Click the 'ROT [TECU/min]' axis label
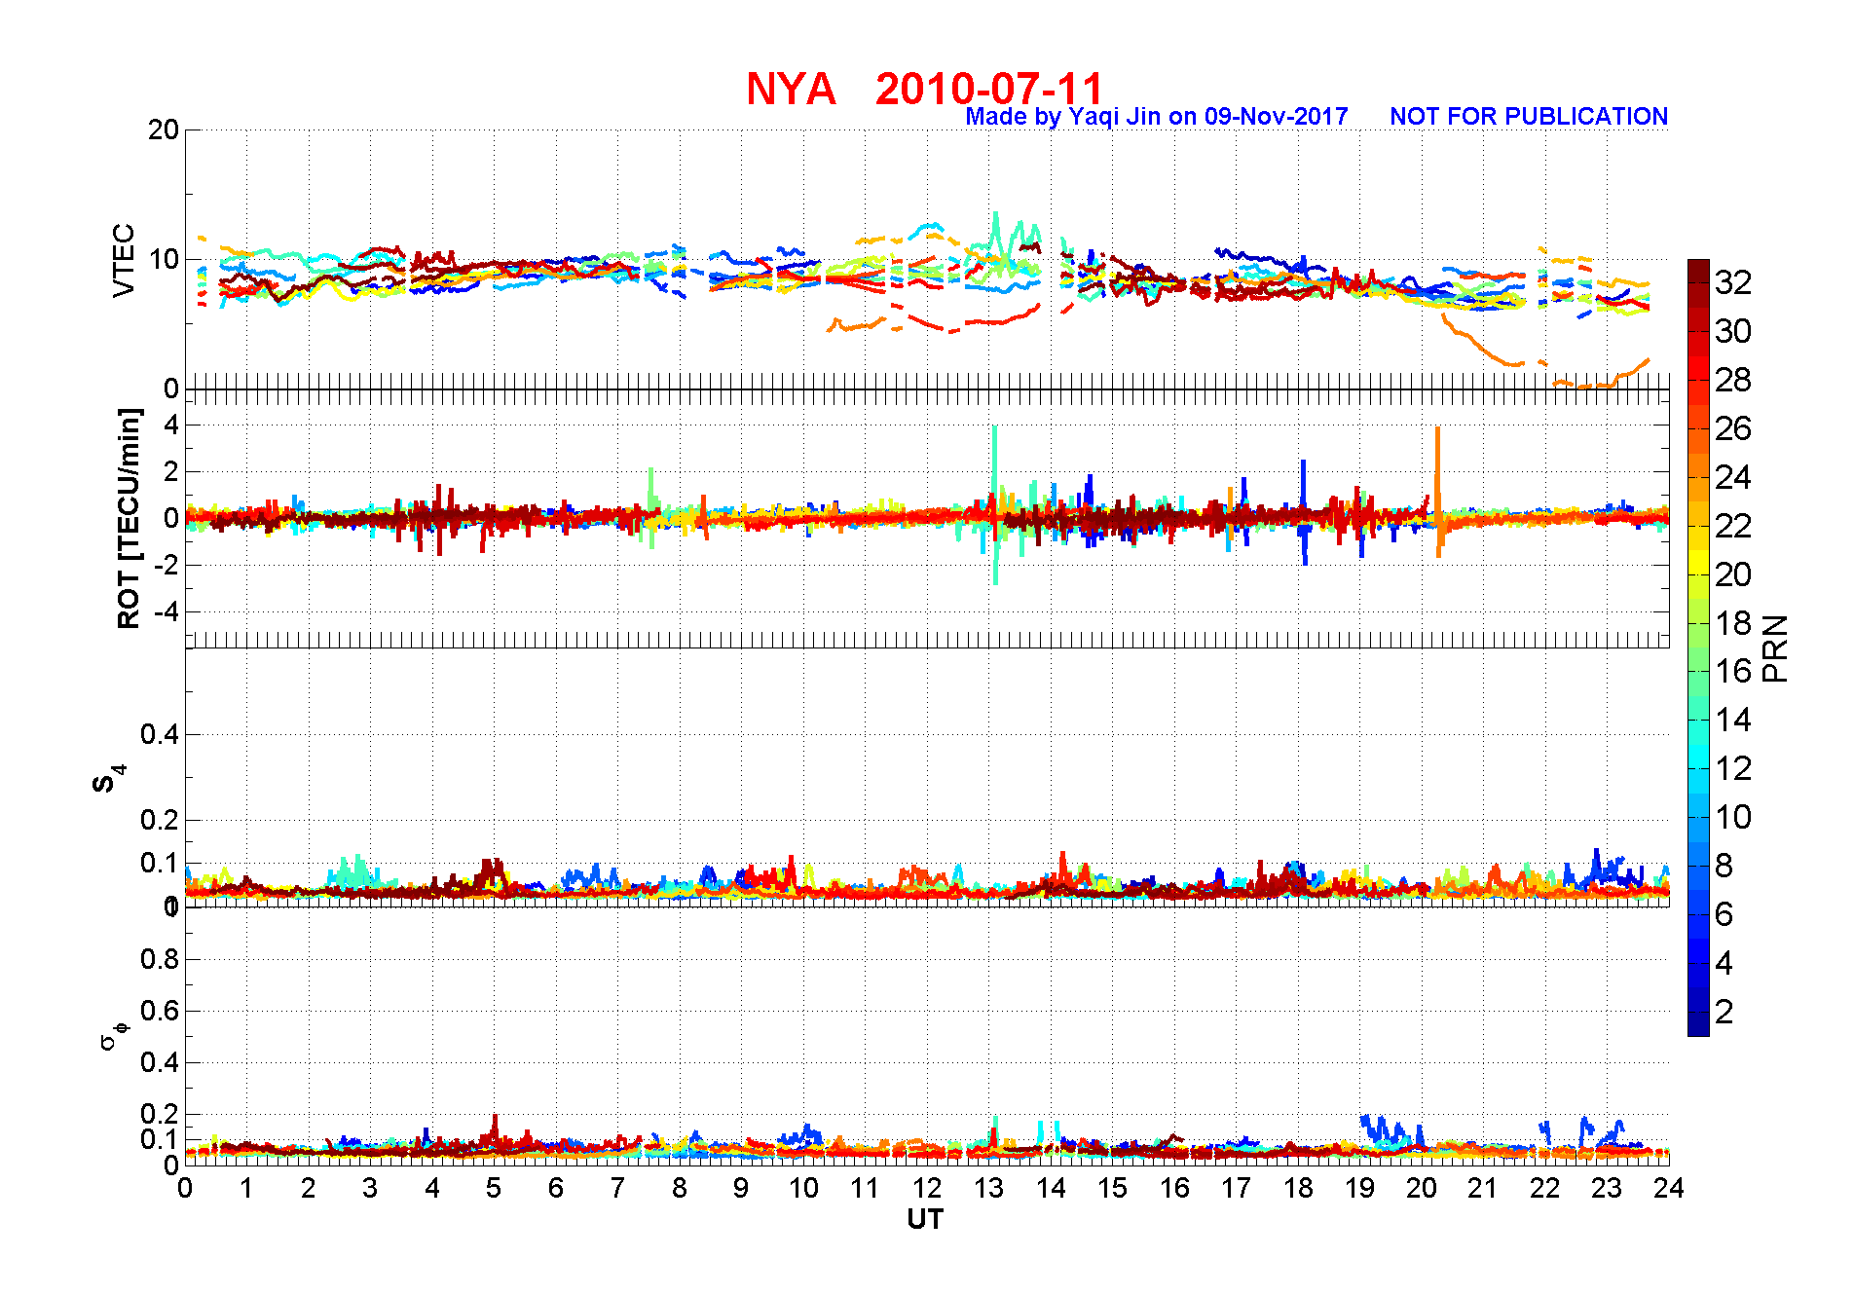1854x1295 pixels. coord(129,518)
